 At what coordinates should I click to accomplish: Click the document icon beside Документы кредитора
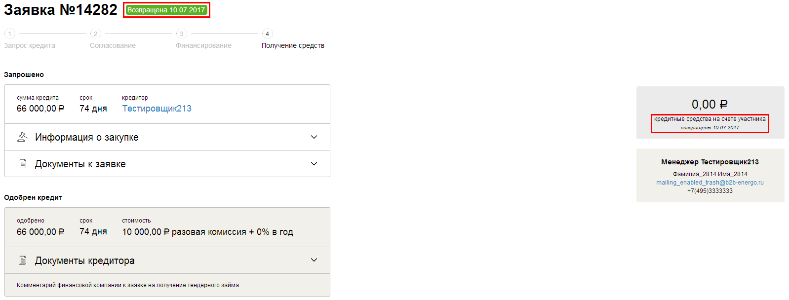click(22, 261)
